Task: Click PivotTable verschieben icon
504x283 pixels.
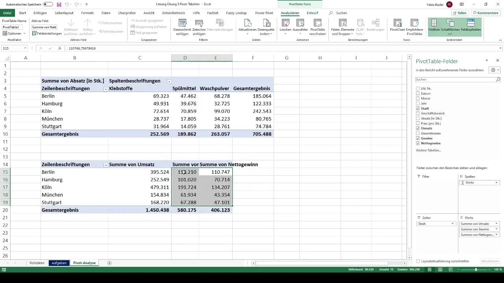Action: (x=318, y=23)
